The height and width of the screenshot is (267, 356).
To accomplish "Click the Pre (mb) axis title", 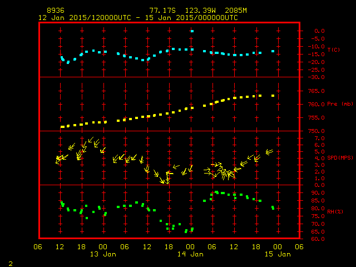I will (340, 104).
